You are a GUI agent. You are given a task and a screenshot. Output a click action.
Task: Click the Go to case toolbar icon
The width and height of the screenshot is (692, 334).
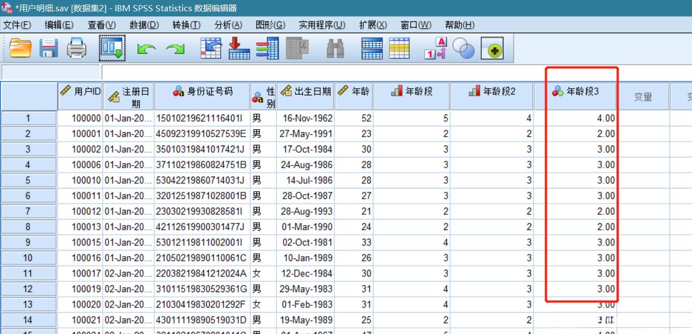[211, 49]
